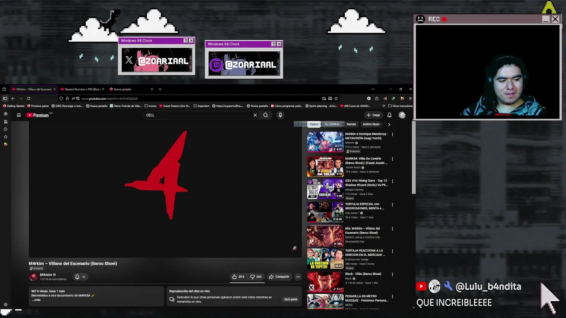This screenshot has height=318, width=566.
Task: Reload the page with the browser refresh icon
Action: pos(28,98)
